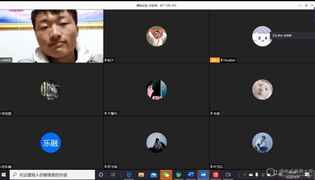Launch WeChat from the taskbar

click(166, 175)
